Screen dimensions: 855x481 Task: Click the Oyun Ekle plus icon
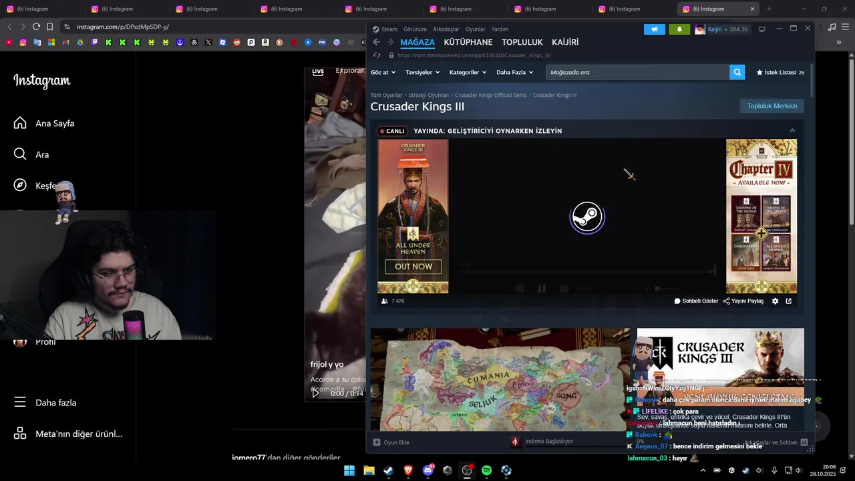[377, 442]
